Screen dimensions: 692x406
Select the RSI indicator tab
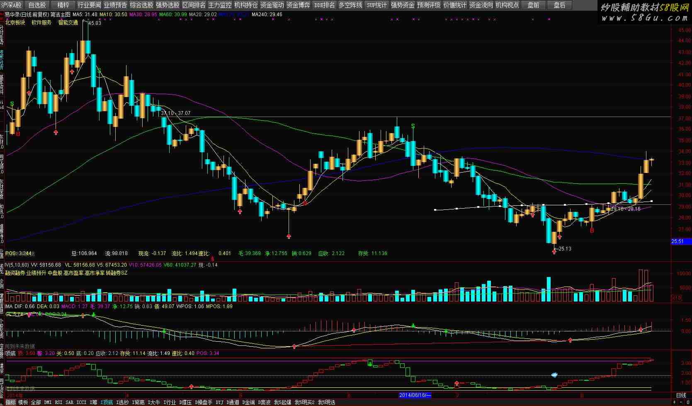(58, 402)
